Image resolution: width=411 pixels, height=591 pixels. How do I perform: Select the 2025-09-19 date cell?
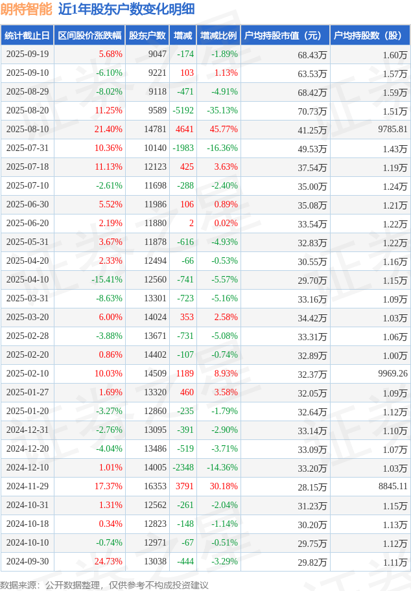[27, 54]
